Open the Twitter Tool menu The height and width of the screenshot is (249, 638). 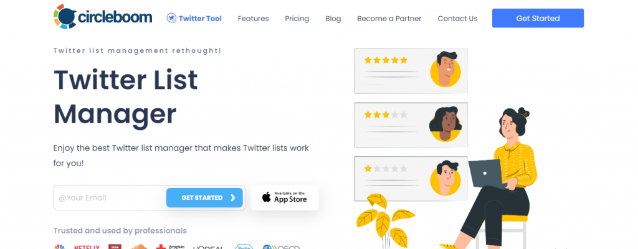[199, 19]
